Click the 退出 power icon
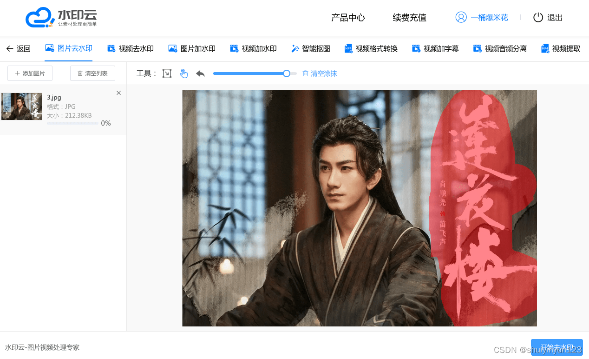Viewport: 589px width, 359px height. tap(538, 18)
